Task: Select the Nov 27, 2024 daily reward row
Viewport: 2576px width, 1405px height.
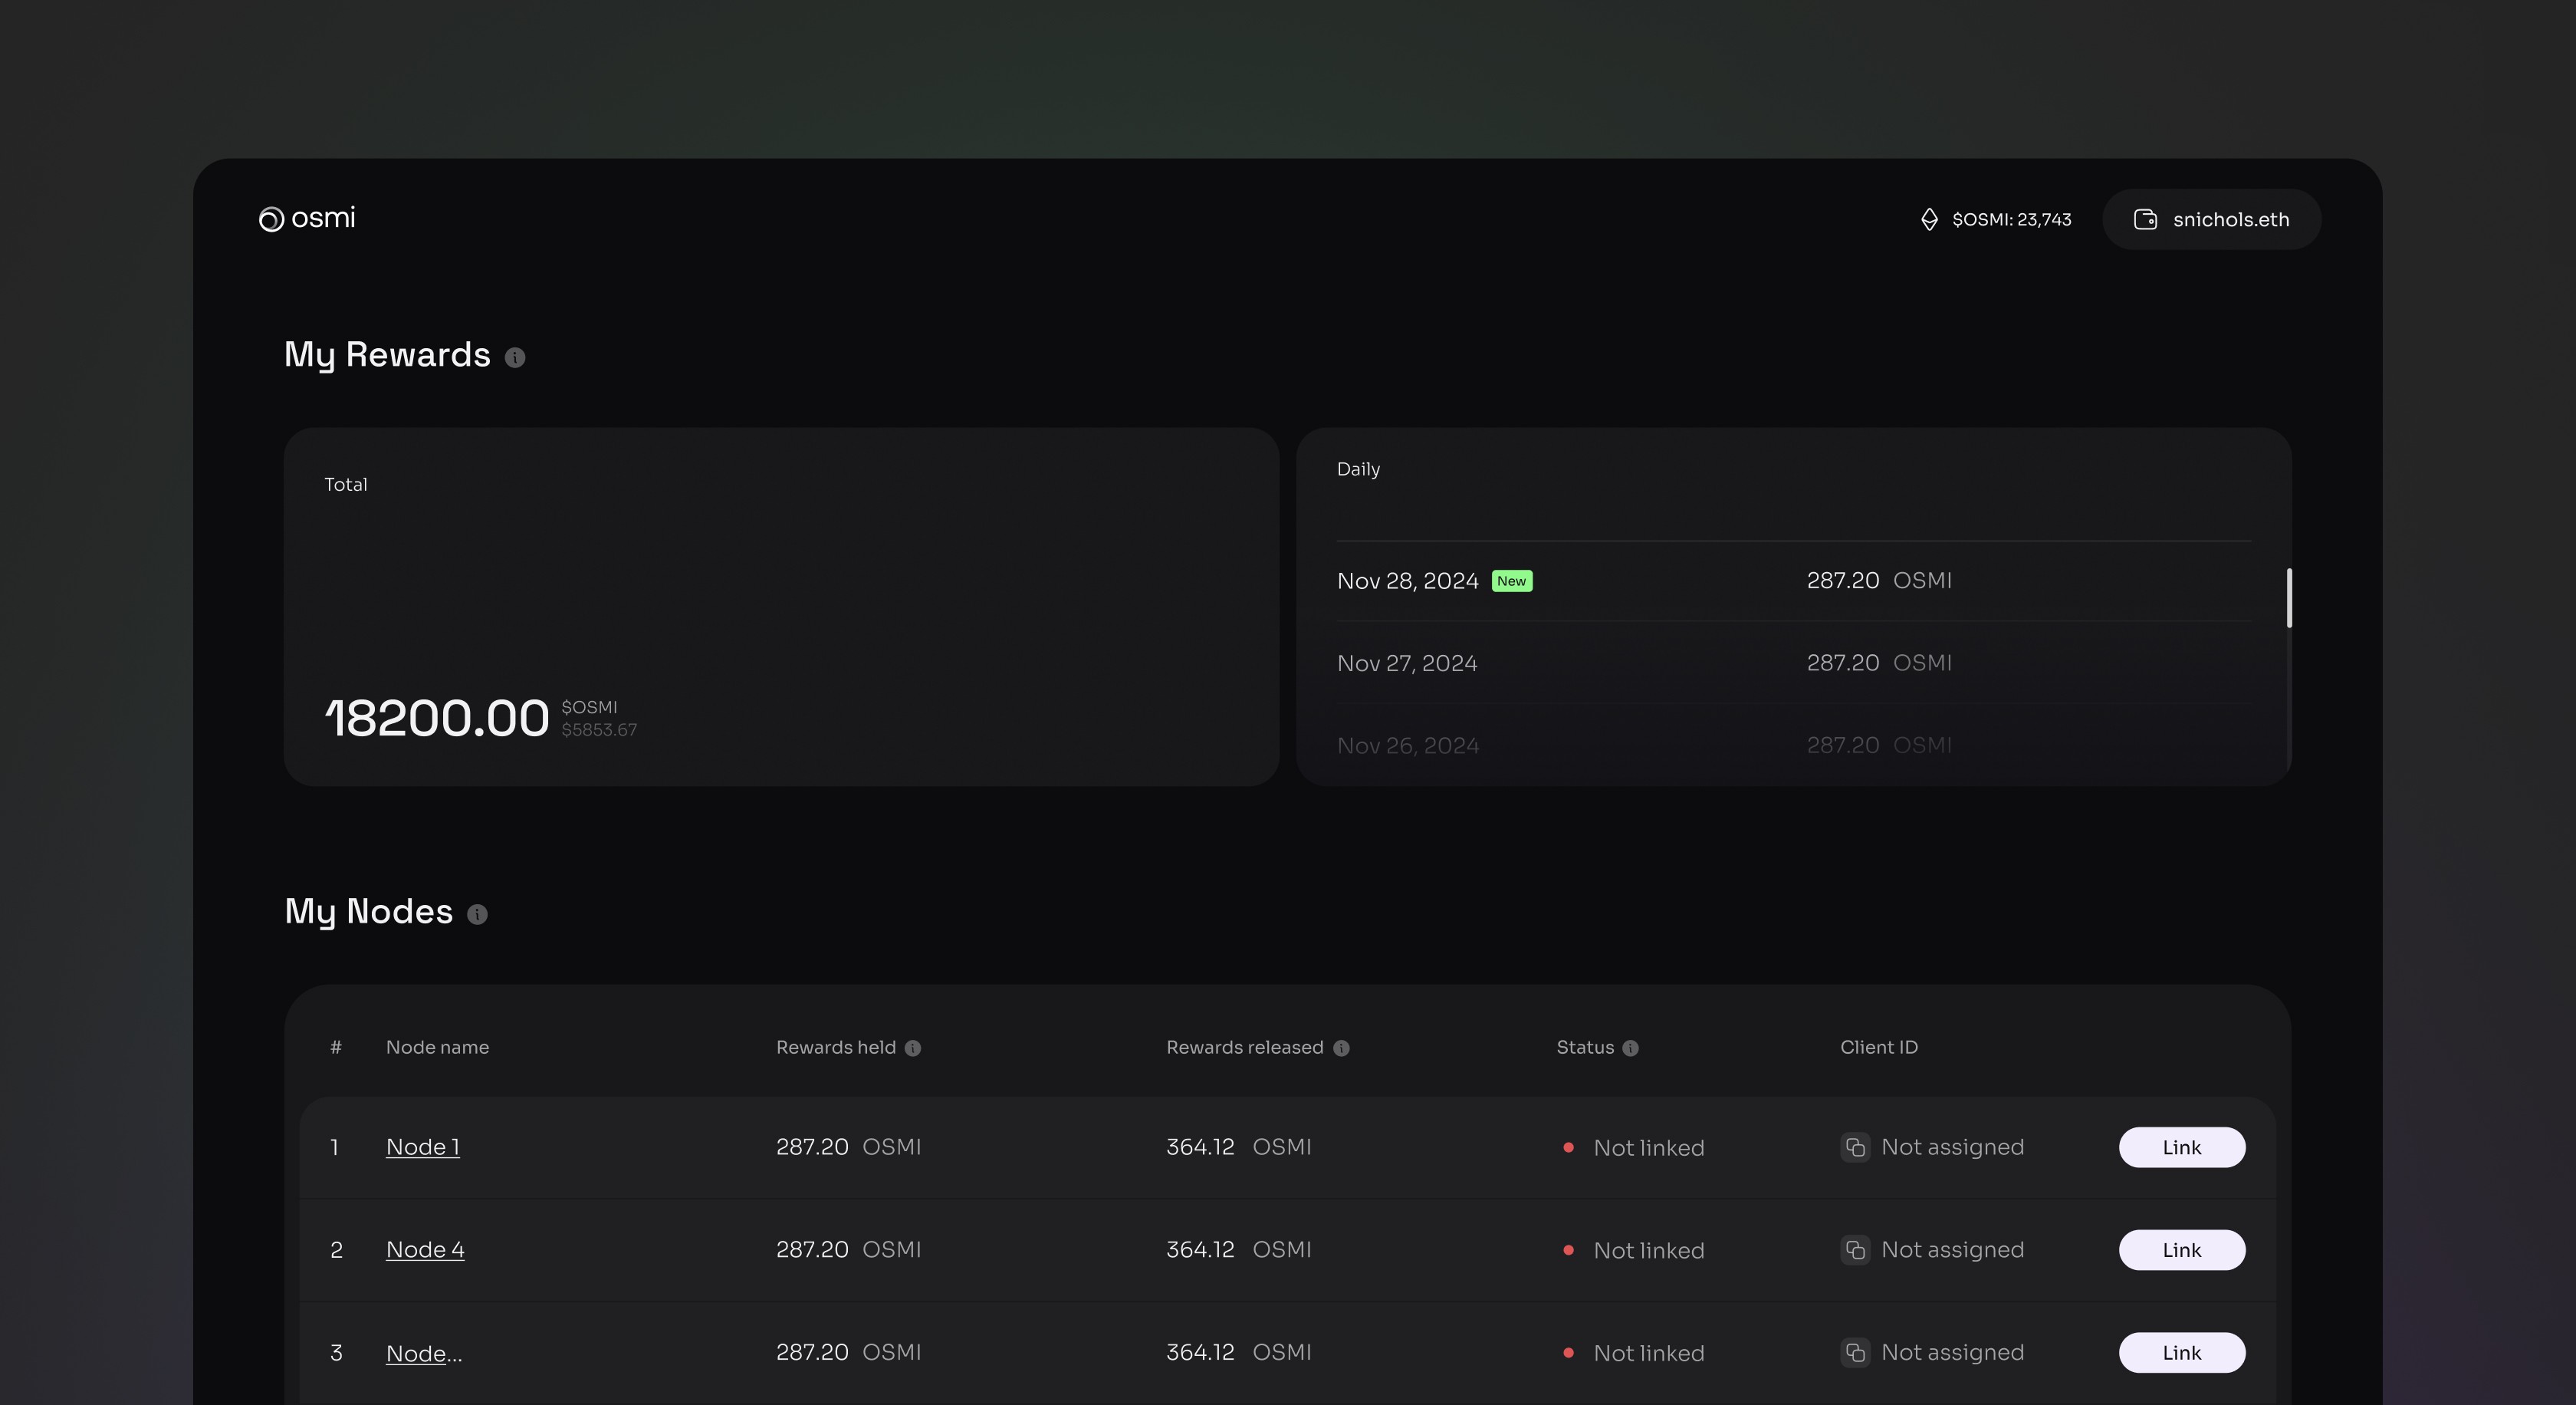Action: [x=1700, y=662]
